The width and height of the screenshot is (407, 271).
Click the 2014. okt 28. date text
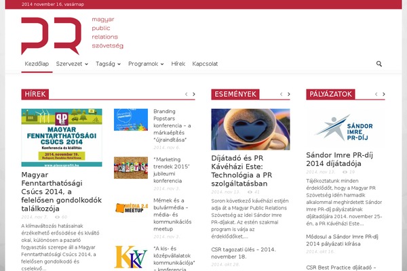click(x=225, y=264)
